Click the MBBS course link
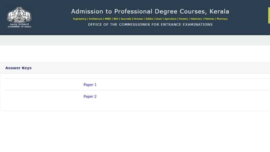The height and width of the screenshot is (152, 270). [108, 19]
